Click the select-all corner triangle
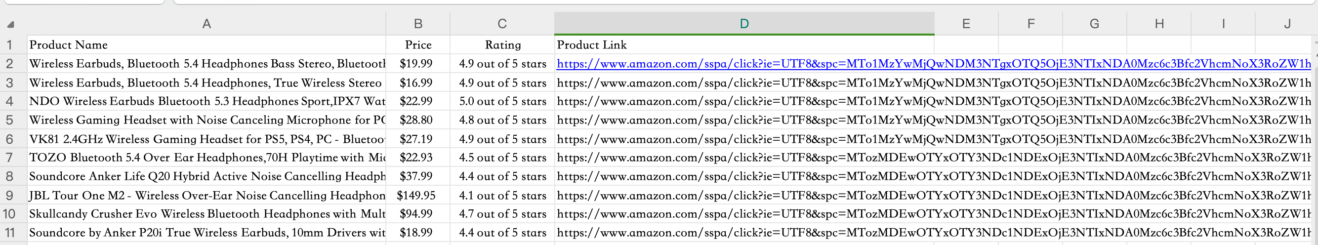1318x245 pixels. click(11, 24)
